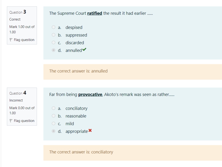Click the Question 4 heading

[x=18, y=93]
